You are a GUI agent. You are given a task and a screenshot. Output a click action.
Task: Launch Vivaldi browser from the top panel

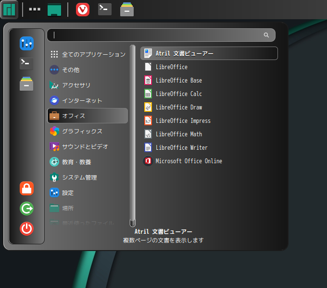(83, 10)
